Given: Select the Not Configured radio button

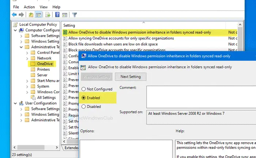Looking at the screenshot, I should click(x=84, y=89).
